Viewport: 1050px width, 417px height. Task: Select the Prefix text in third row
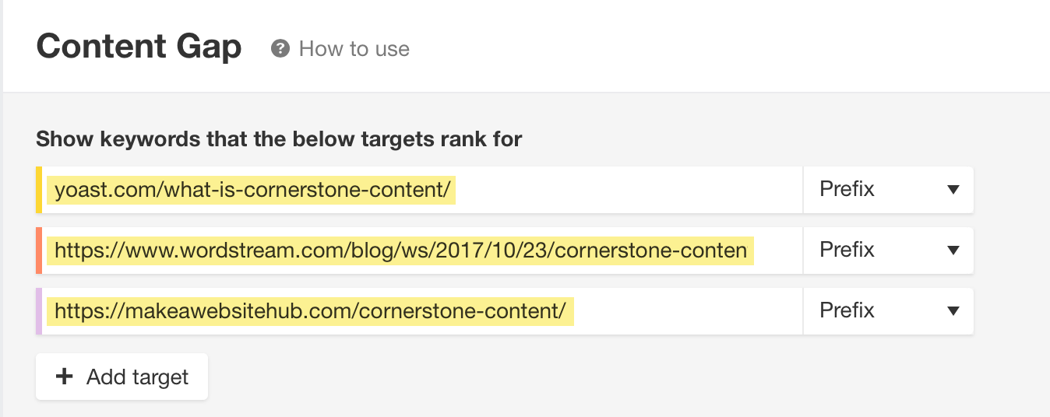[847, 310]
